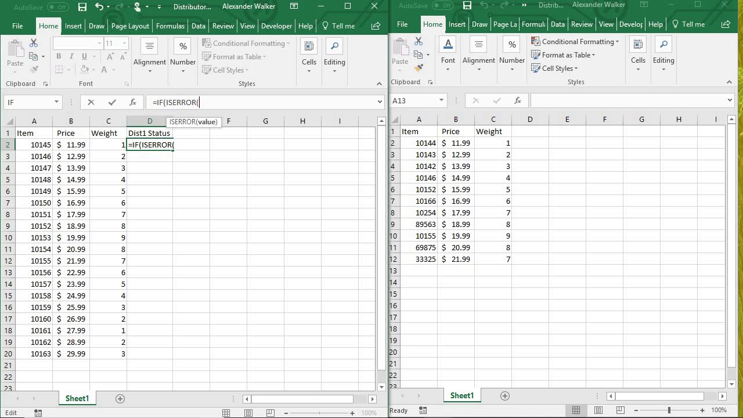
Task: Click the Cut scissors icon in left window
Action: [34, 44]
